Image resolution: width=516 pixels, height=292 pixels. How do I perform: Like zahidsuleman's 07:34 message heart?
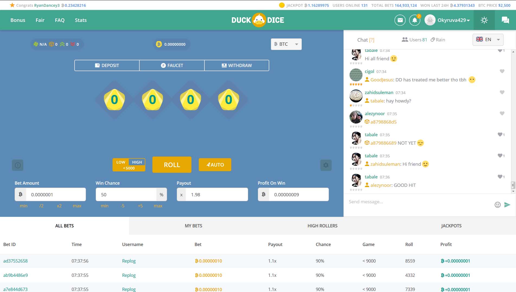click(502, 92)
